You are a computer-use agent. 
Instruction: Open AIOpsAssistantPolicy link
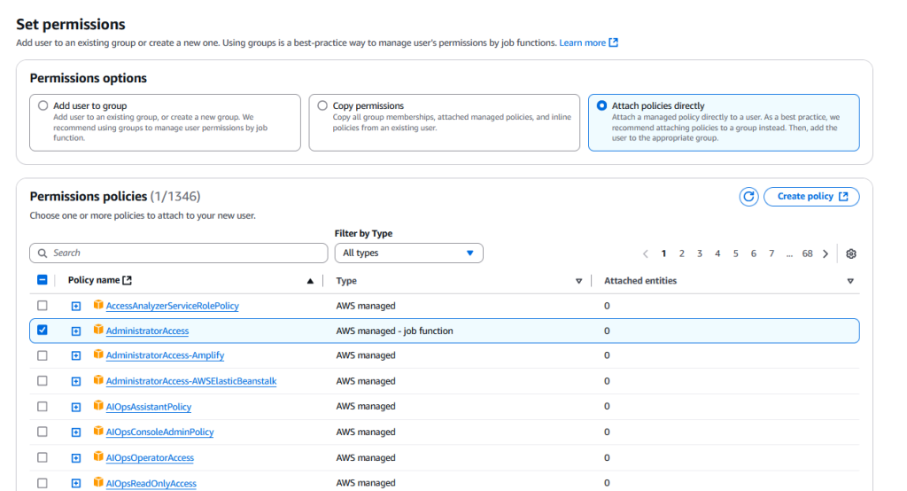[x=149, y=407]
